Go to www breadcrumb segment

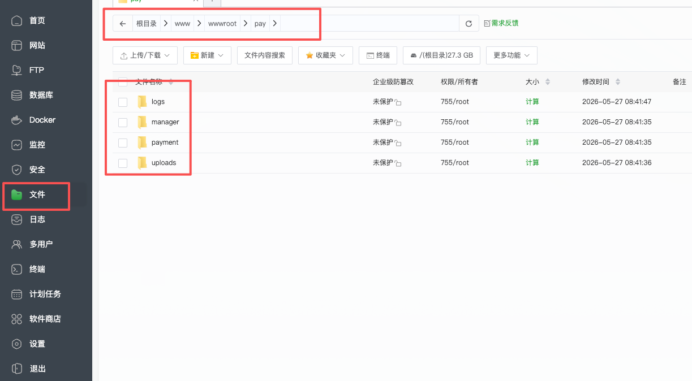click(x=182, y=24)
